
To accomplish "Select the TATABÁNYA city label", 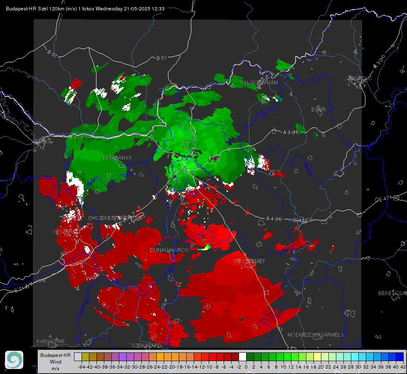I will coord(117,157).
